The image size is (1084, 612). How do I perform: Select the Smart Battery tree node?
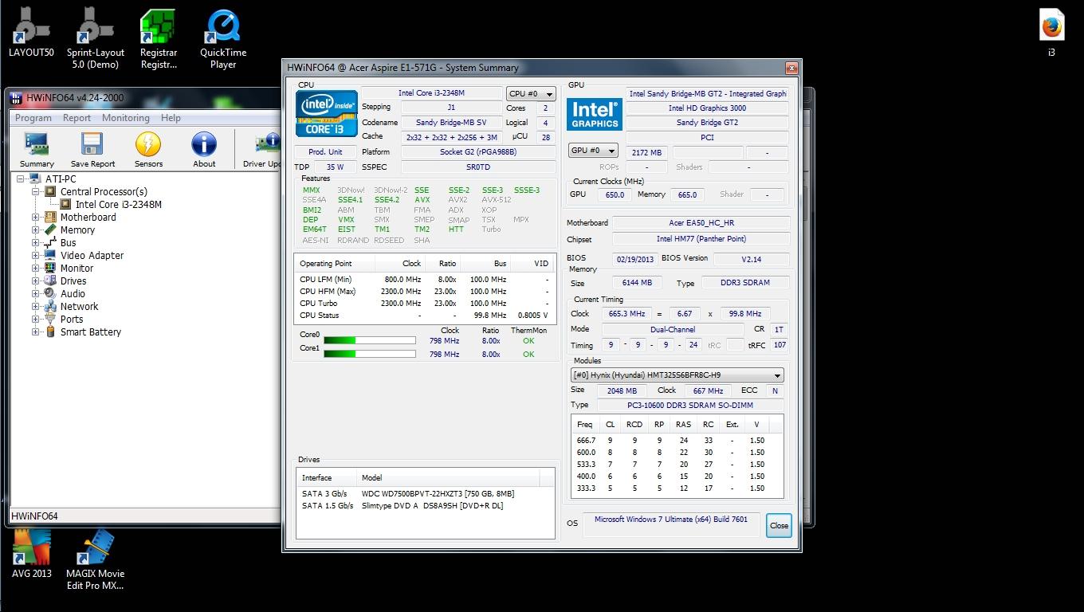pyautogui.click(x=90, y=331)
